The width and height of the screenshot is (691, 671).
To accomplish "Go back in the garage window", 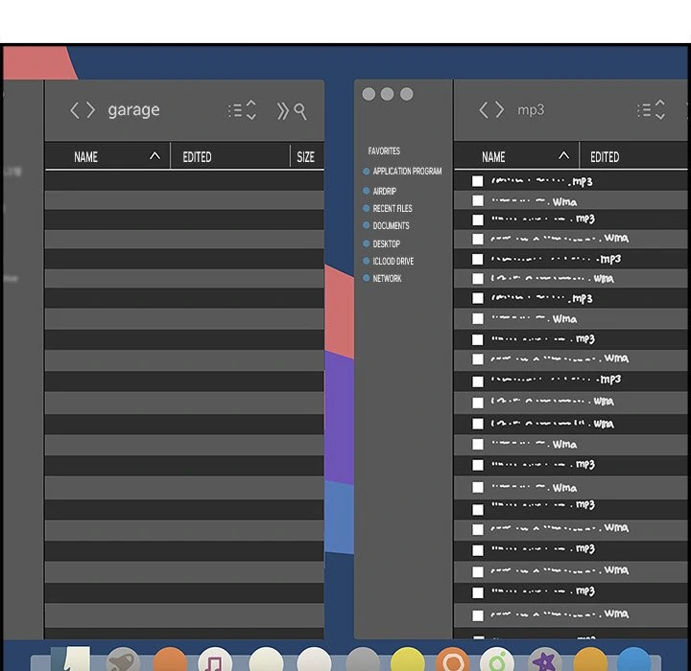I will [x=75, y=110].
